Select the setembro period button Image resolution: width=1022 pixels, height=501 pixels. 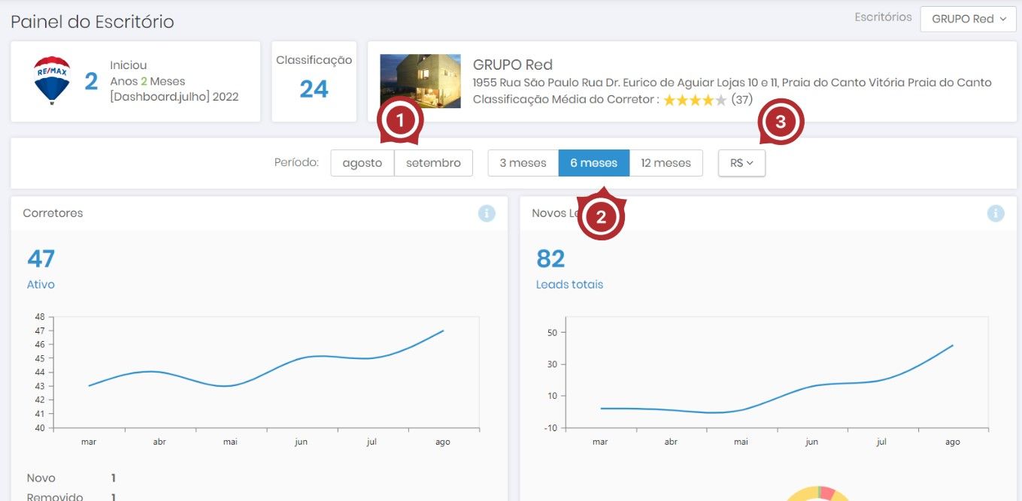[433, 163]
